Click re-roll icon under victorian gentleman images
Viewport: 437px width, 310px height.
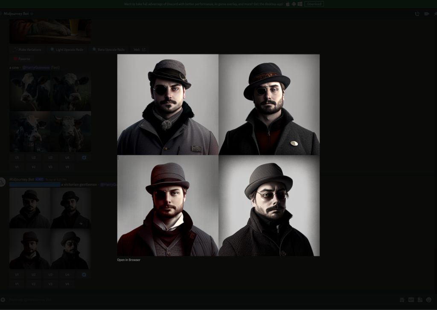pos(84,275)
